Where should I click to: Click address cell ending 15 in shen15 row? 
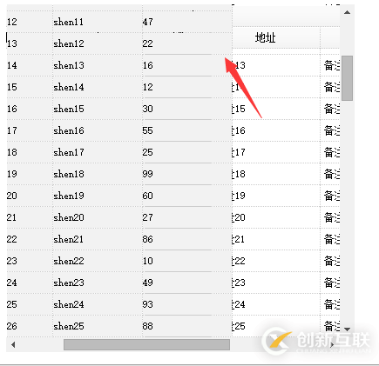click(276, 109)
